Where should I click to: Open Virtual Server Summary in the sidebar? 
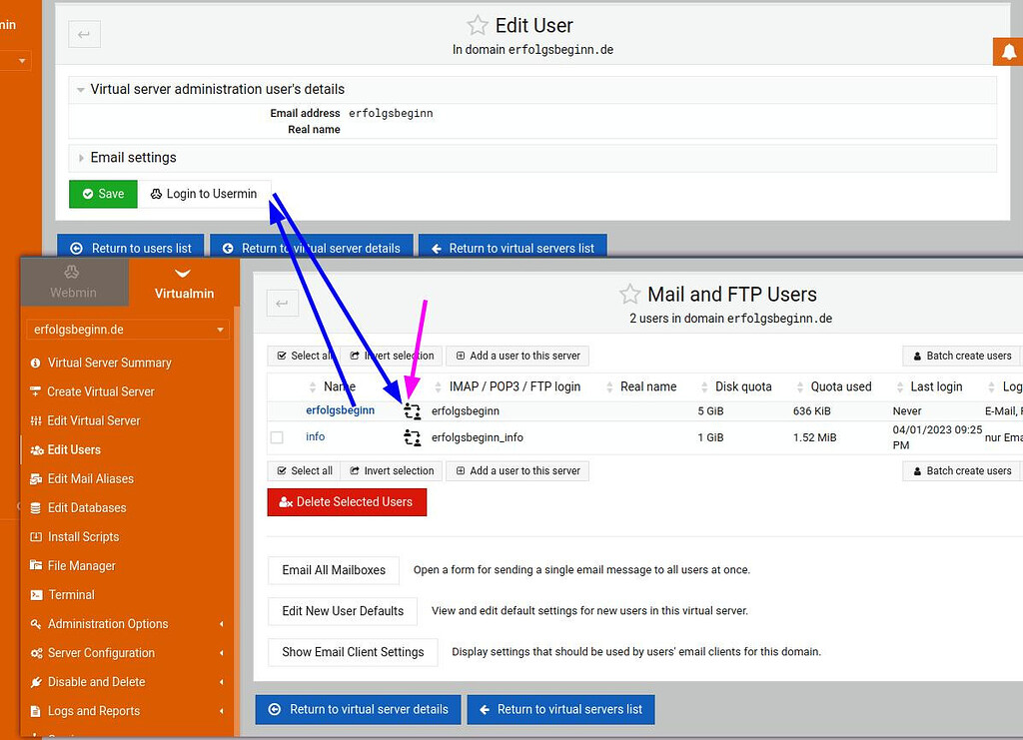(101, 362)
